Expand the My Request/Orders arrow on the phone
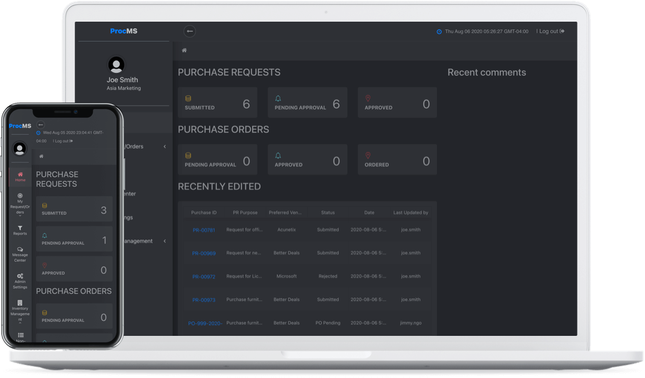 tap(20, 215)
